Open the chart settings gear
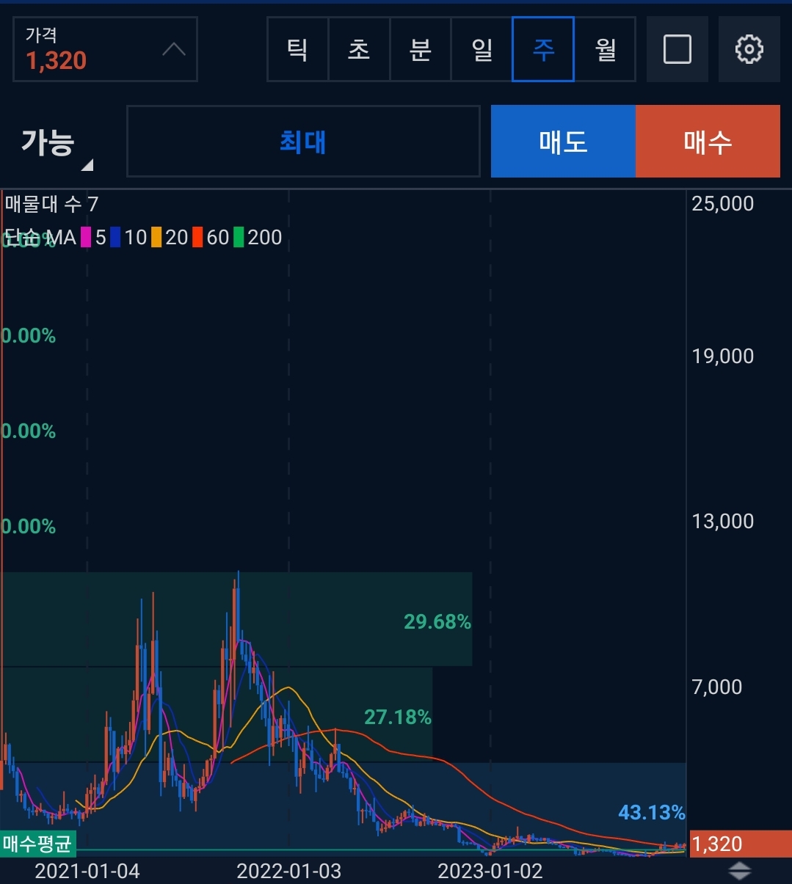This screenshot has width=792, height=884. [749, 49]
